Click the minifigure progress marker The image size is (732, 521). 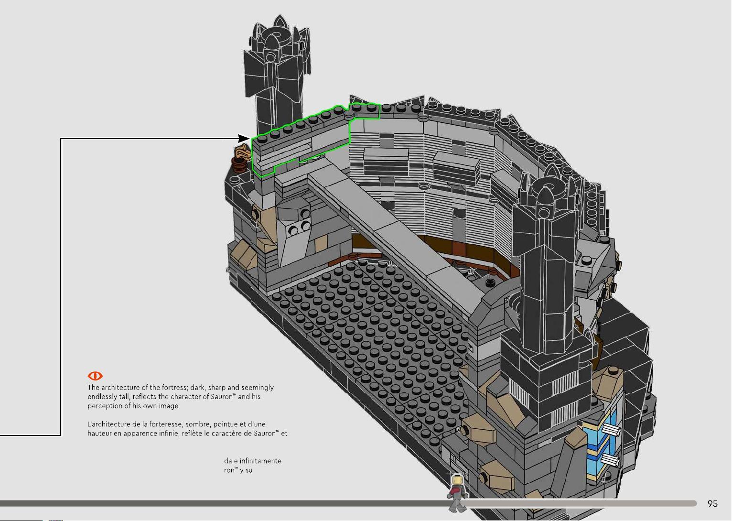(x=457, y=493)
